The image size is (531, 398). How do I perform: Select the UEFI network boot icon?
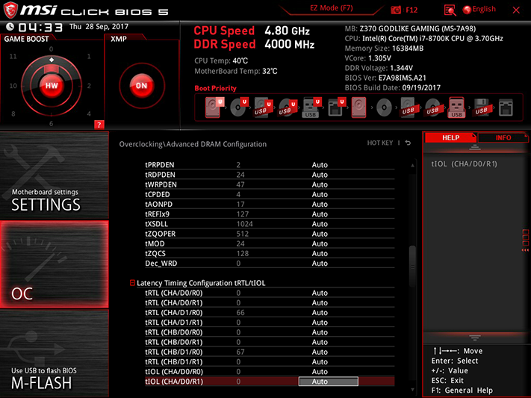point(336,108)
